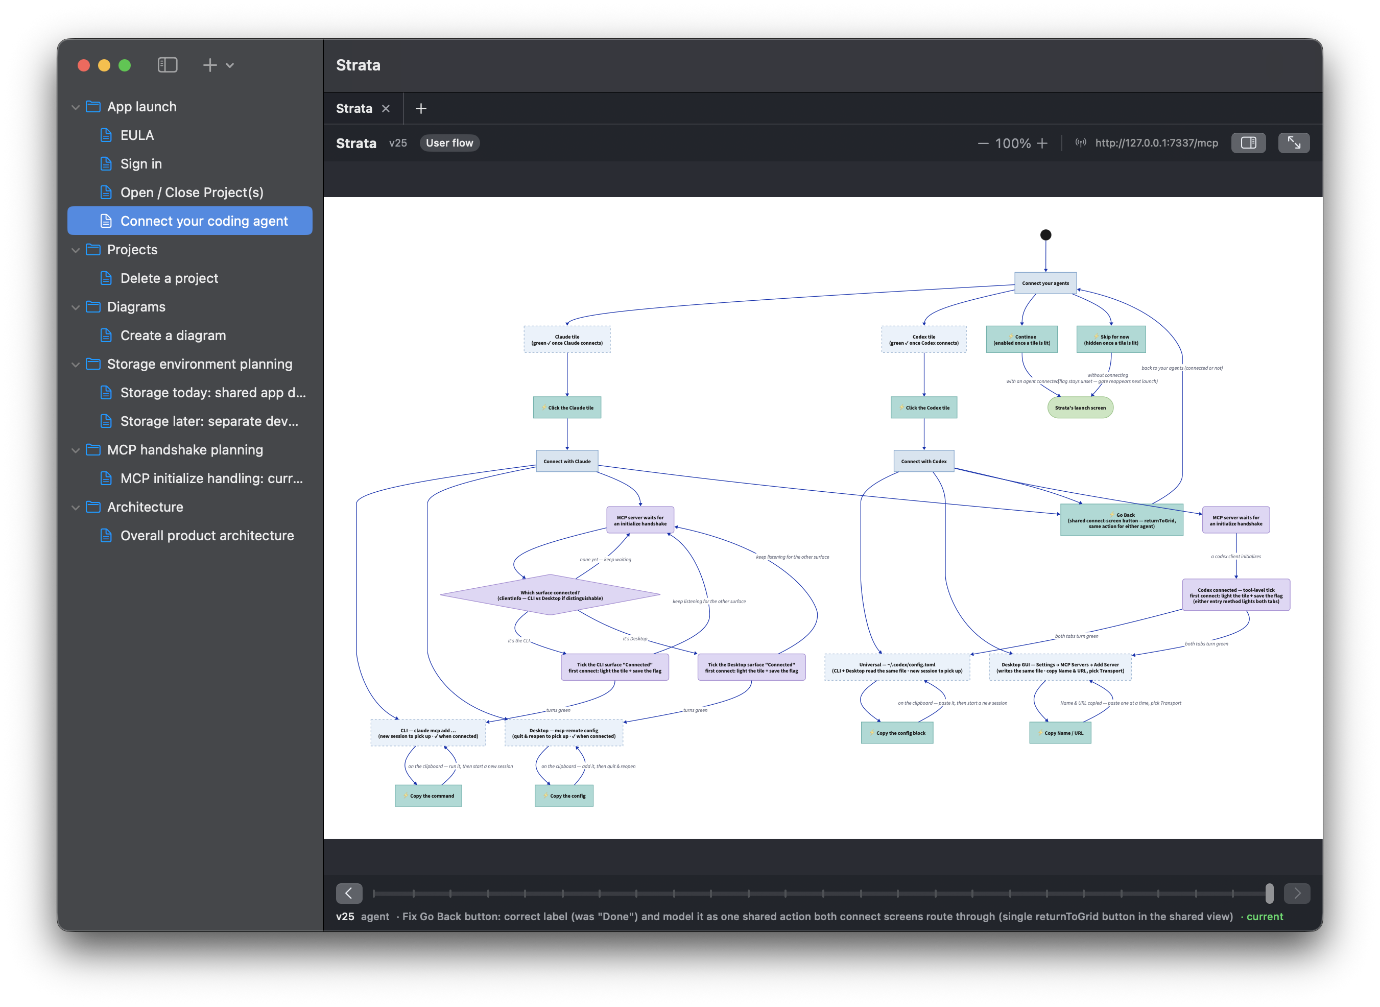Click the 100% zoom level
The image size is (1380, 1007).
pos(1012,144)
